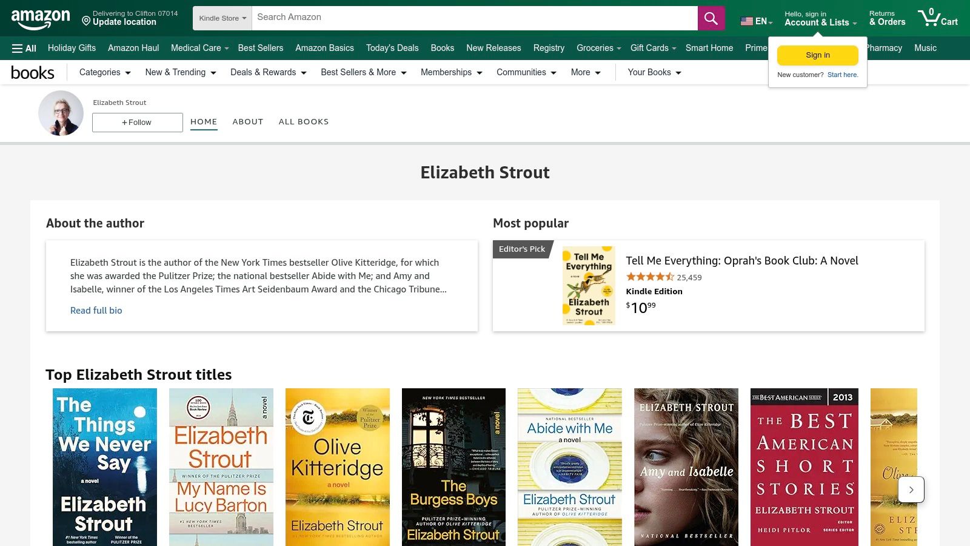Open the All hamburger menu

coord(23,48)
